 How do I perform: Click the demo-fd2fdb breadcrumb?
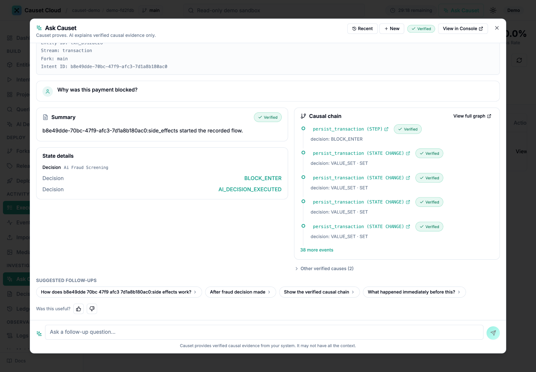coord(120,10)
